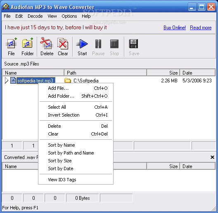This screenshot has height=213, width=218.
Task: Choose View ID3 Tags
Action: 76,180
